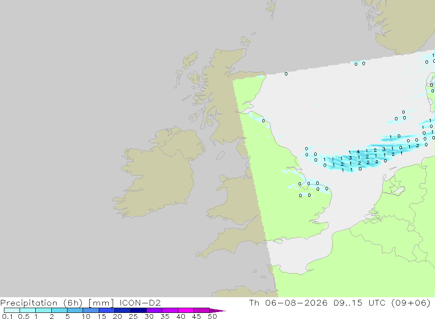Viewport: 435px width, 319px height.
Task: Click the '25' legend scale label
Action: [134, 316]
